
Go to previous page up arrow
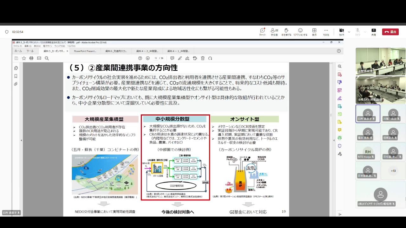(140, 58)
